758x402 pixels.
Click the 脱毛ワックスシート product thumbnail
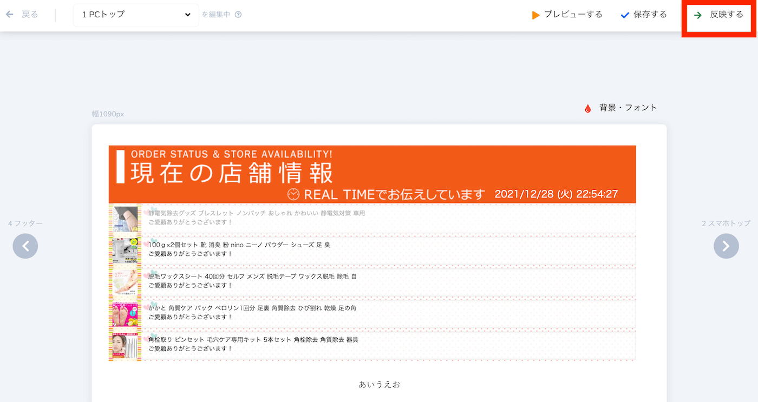[x=125, y=282]
